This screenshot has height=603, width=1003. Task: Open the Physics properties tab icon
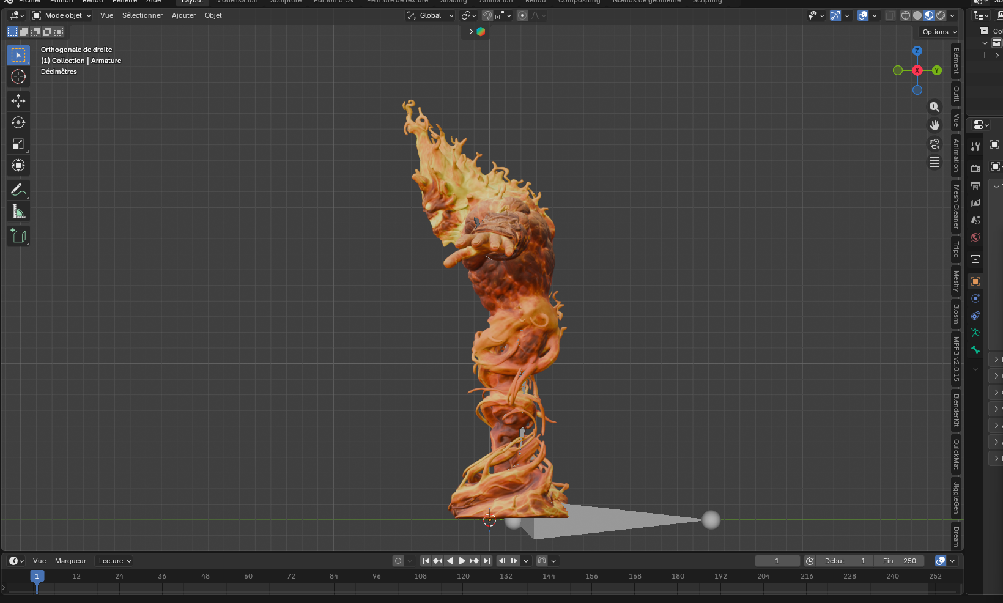[x=975, y=298]
